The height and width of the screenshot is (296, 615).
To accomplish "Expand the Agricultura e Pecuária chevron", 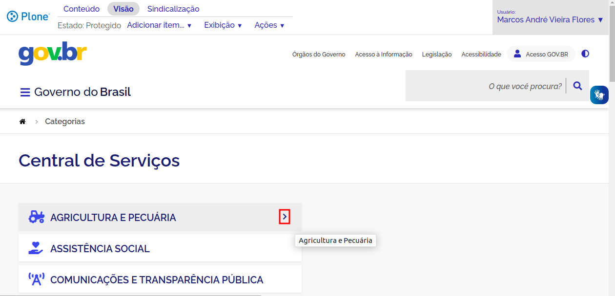I will pyautogui.click(x=285, y=217).
